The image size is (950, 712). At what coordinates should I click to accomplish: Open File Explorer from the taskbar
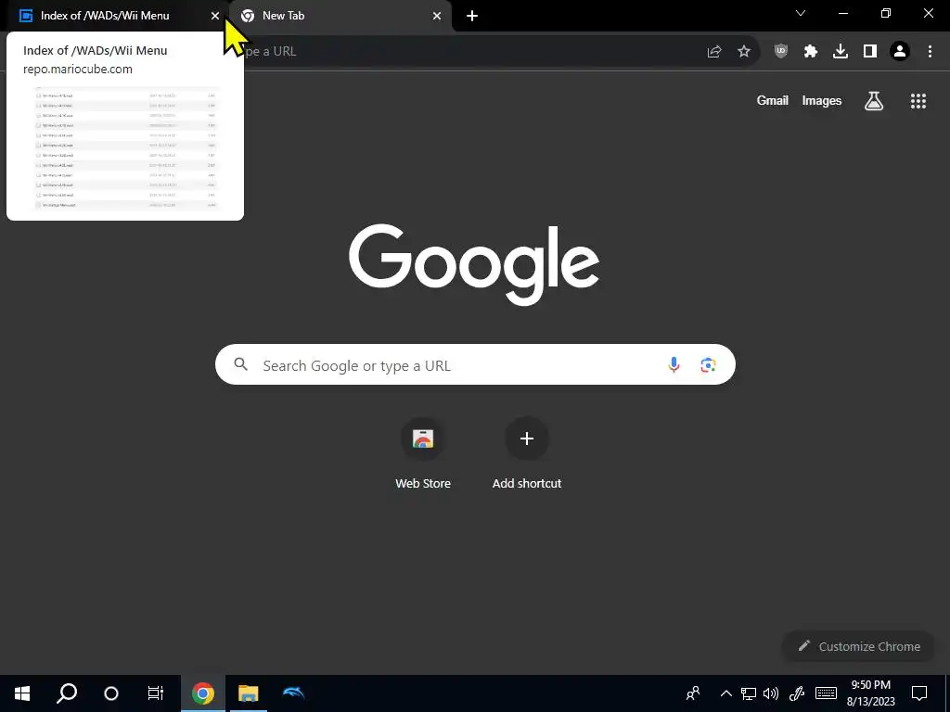(248, 693)
